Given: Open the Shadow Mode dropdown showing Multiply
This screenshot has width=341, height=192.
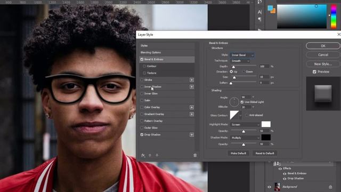Looking at the screenshot, I should click(245, 138).
